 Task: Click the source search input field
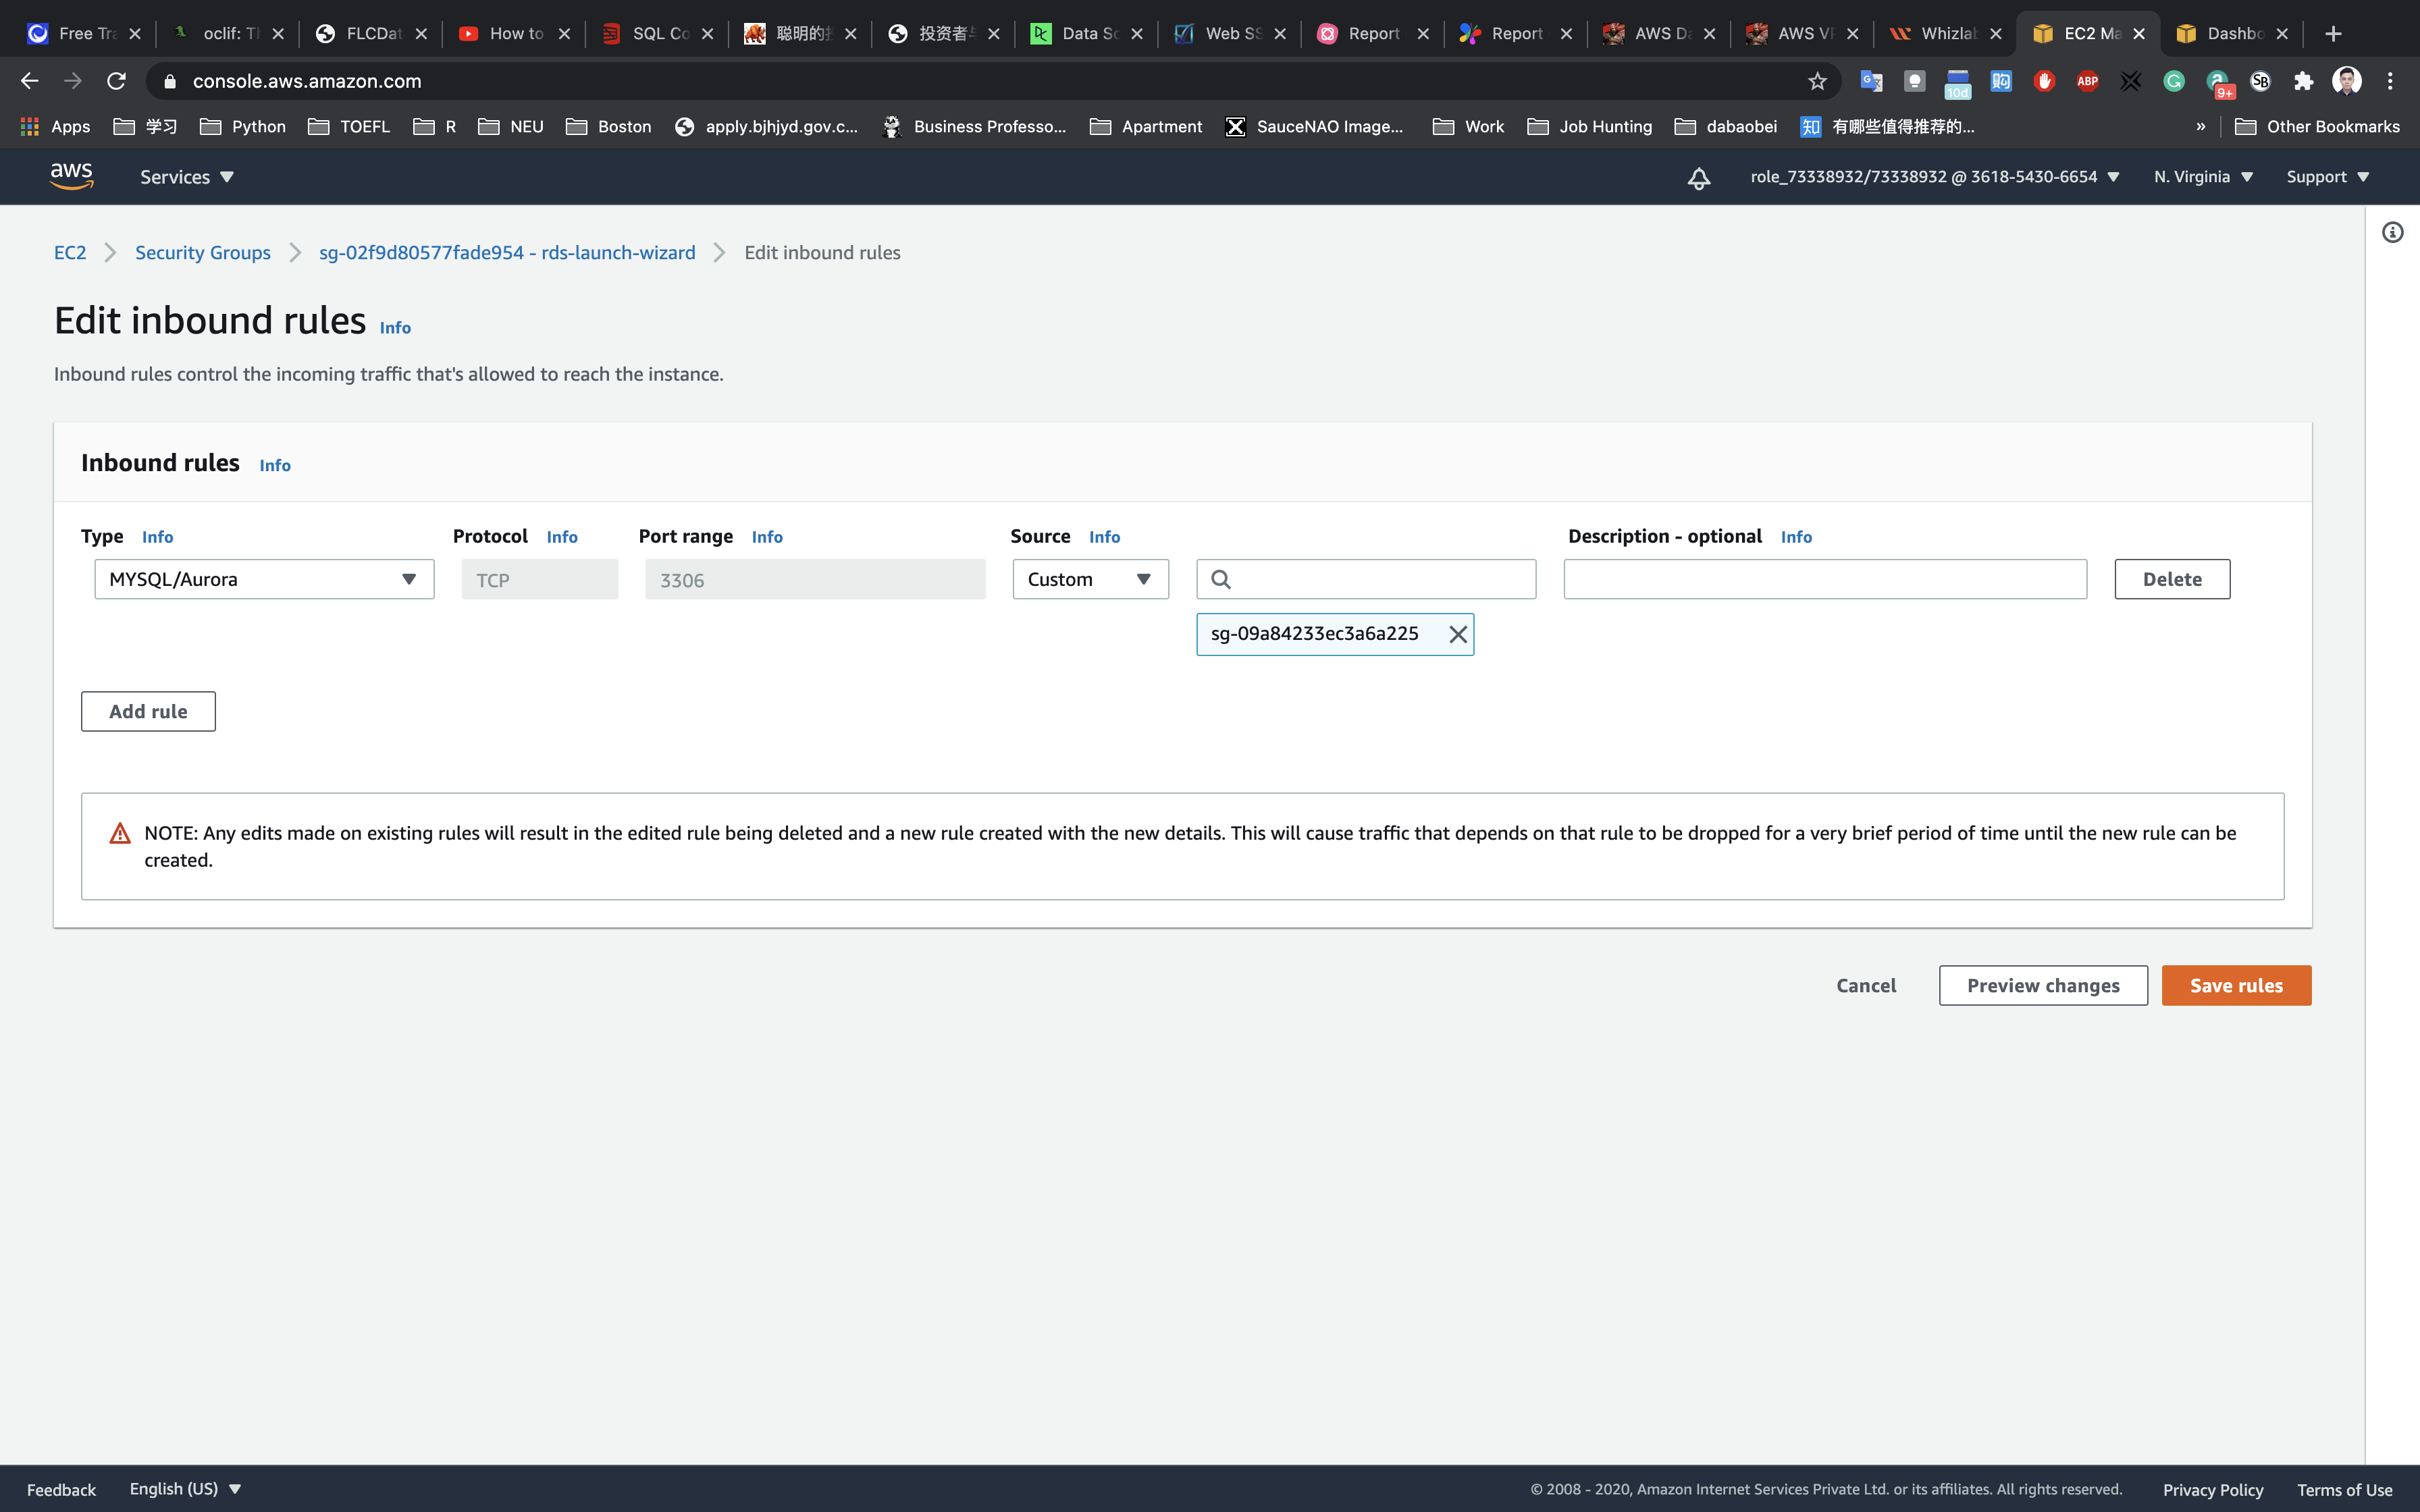coord(1380,579)
